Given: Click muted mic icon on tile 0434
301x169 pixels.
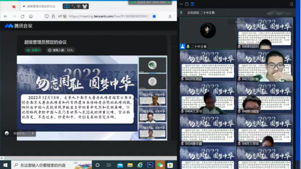Looking at the screenshot, I should (x=182, y=144).
